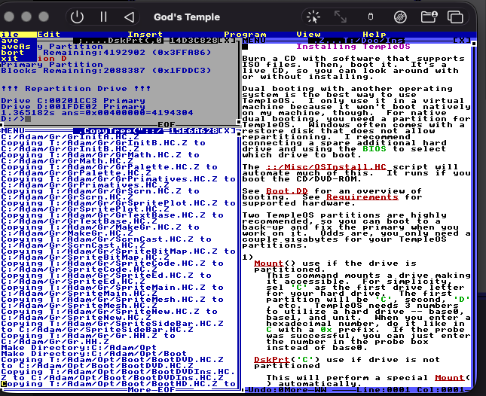Open the CD/DVD drive image icon
The height and width of the screenshot is (396, 486).
(x=400, y=17)
